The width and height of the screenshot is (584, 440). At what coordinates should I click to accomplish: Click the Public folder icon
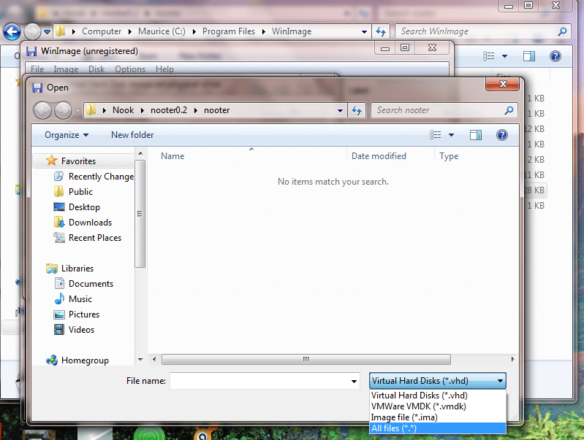click(58, 192)
